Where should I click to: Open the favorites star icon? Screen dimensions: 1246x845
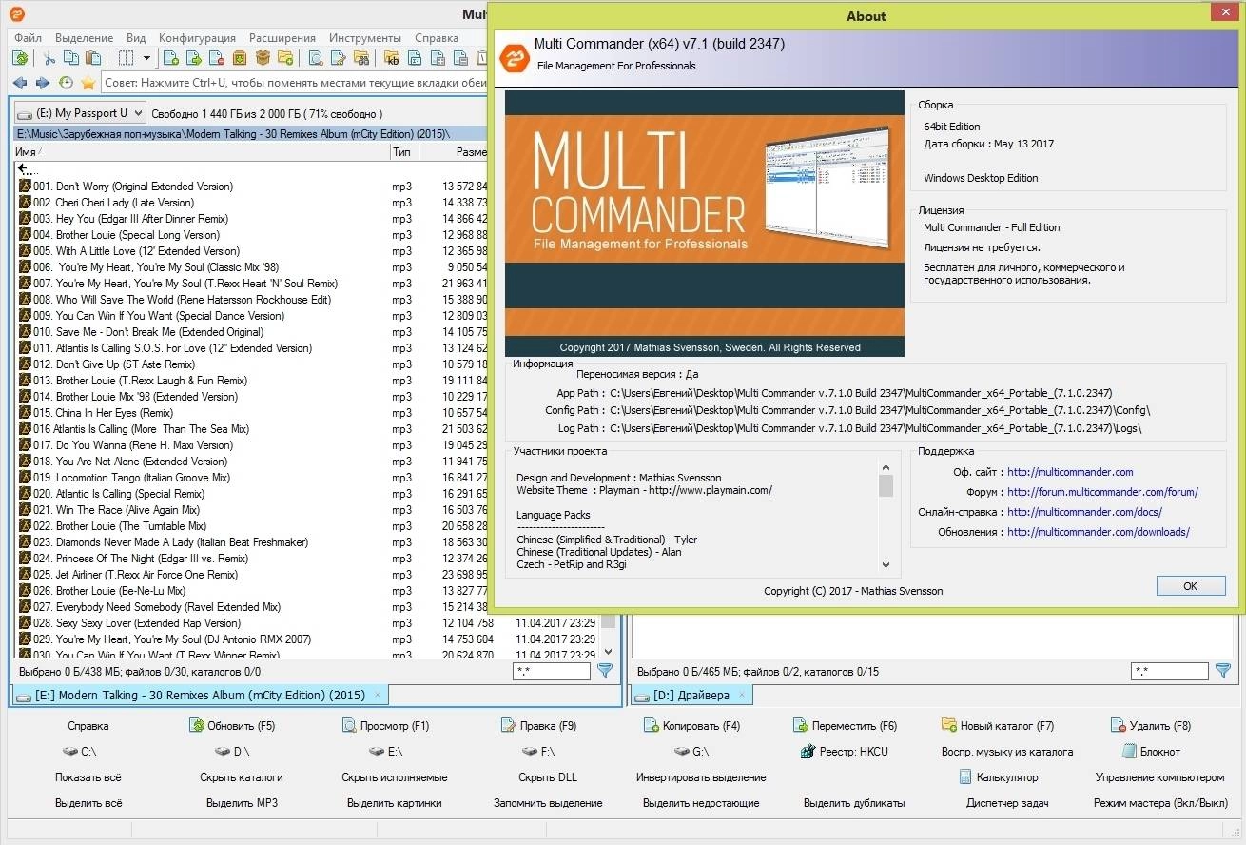tap(88, 83)
